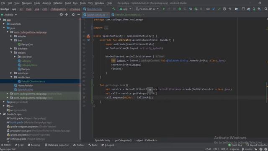Open the Build tool window button

pyautogui.click(x=93, y=145)
